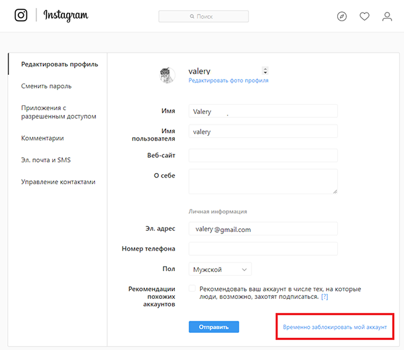Click the Отправить submit button

[214, 327]
